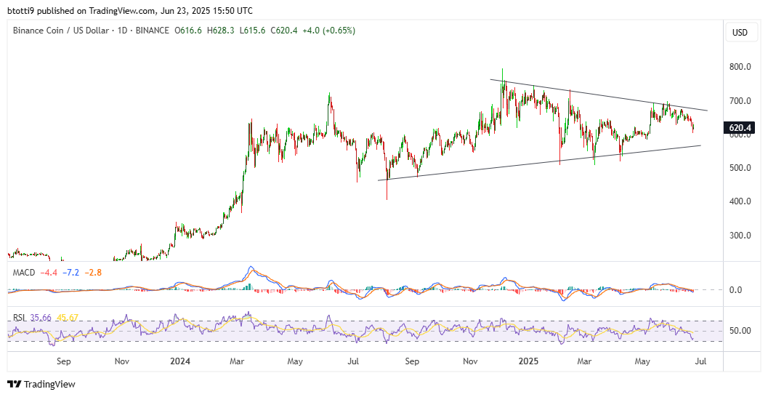Select the MACD indicator label
This screenshot has width=768, height=397.
25,273
